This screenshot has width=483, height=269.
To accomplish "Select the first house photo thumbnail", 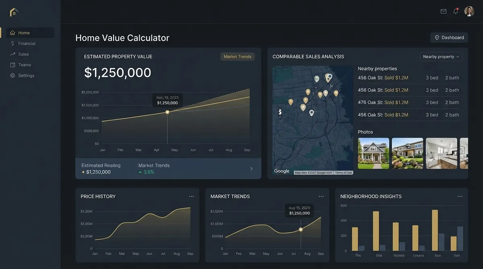I will pyautogui.click(x=374, y=153).
